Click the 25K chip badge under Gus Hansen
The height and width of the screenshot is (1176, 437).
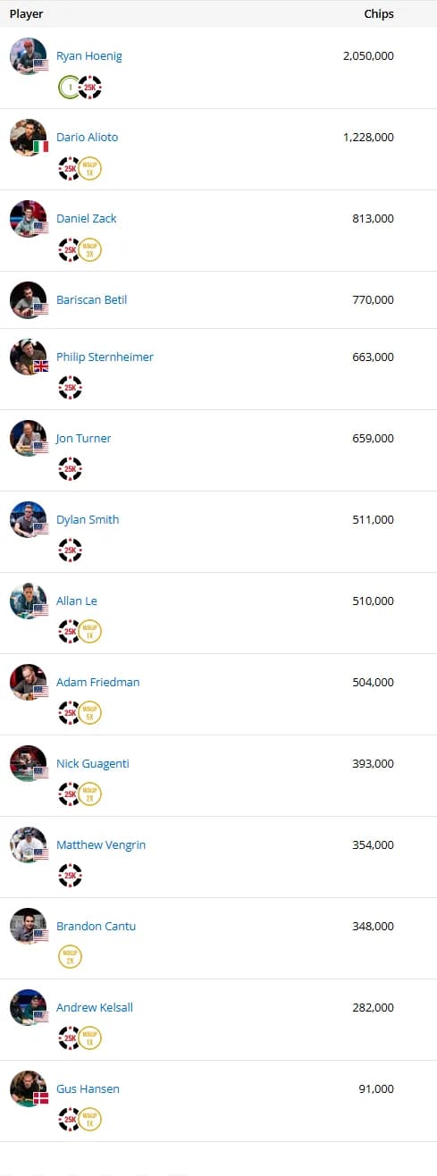(70, 1119)
